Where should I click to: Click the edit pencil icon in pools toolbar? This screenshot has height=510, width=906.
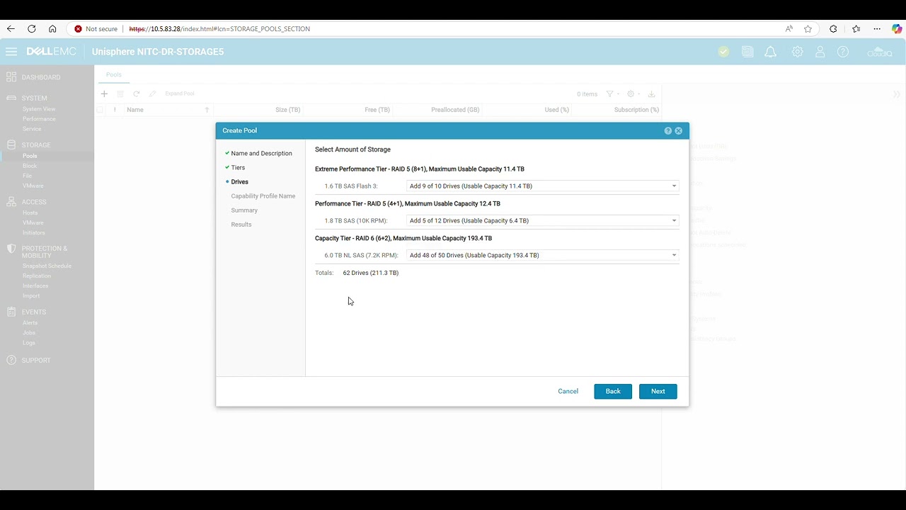[152, 93]
